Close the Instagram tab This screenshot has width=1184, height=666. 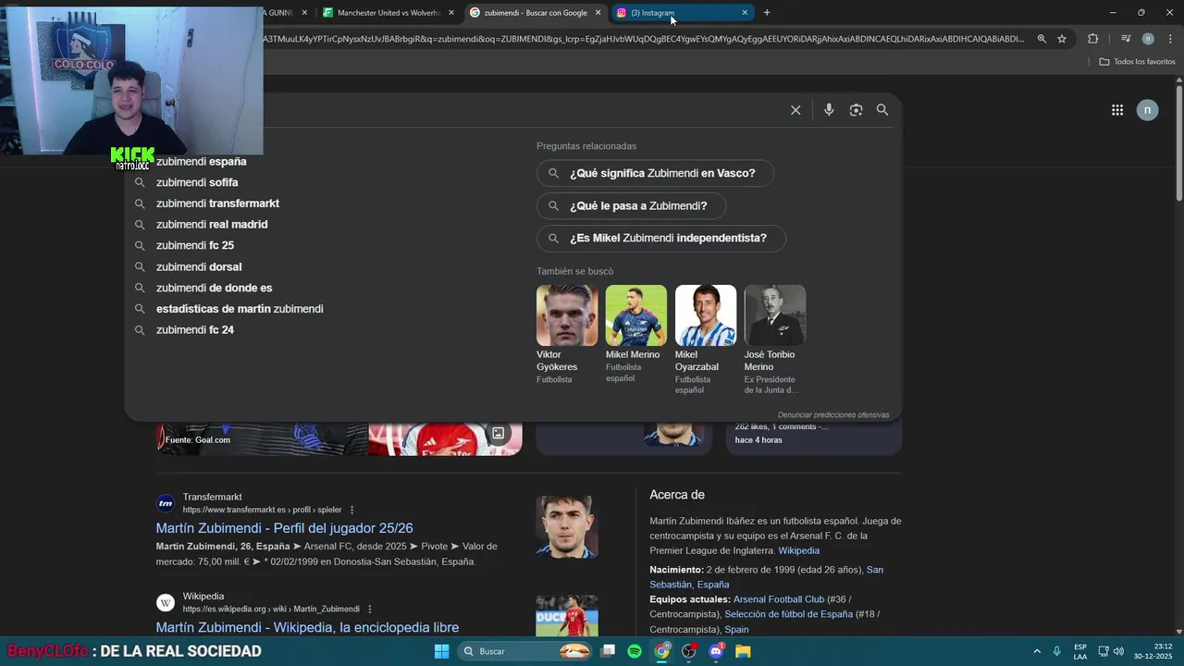click(745, 12)
